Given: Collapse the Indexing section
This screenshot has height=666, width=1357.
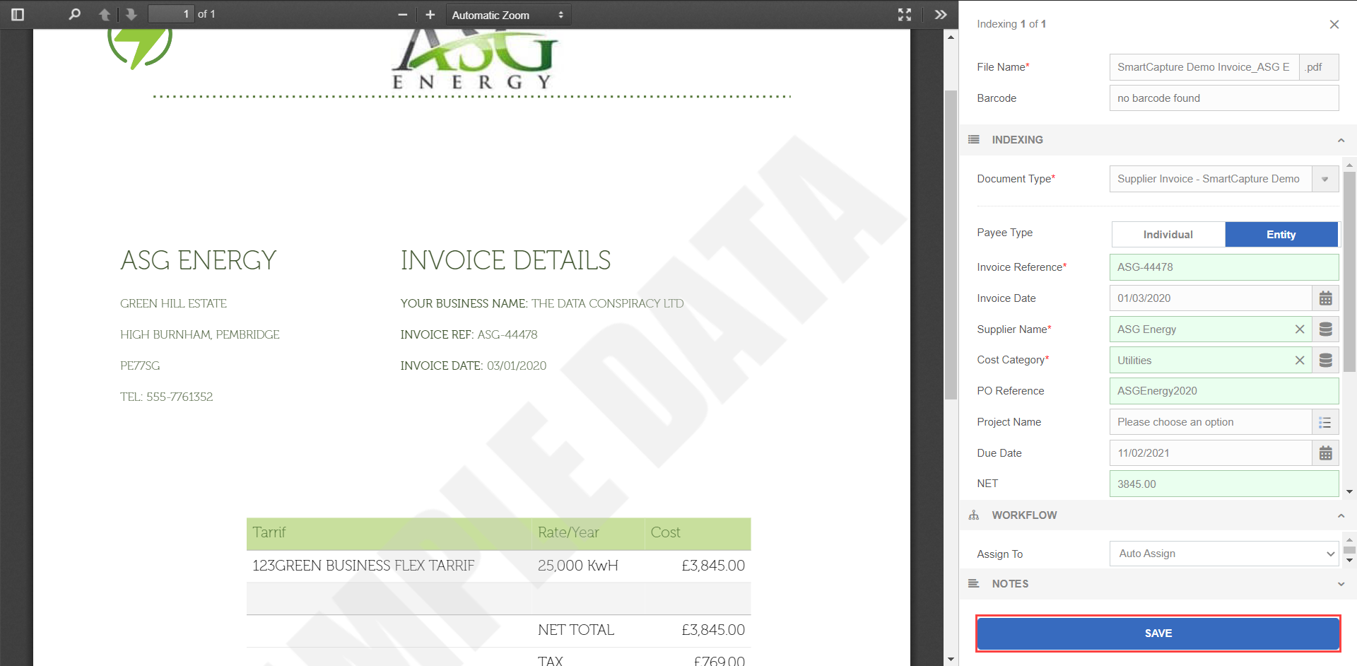Looking at the screenshot, I should (1341, 140).
